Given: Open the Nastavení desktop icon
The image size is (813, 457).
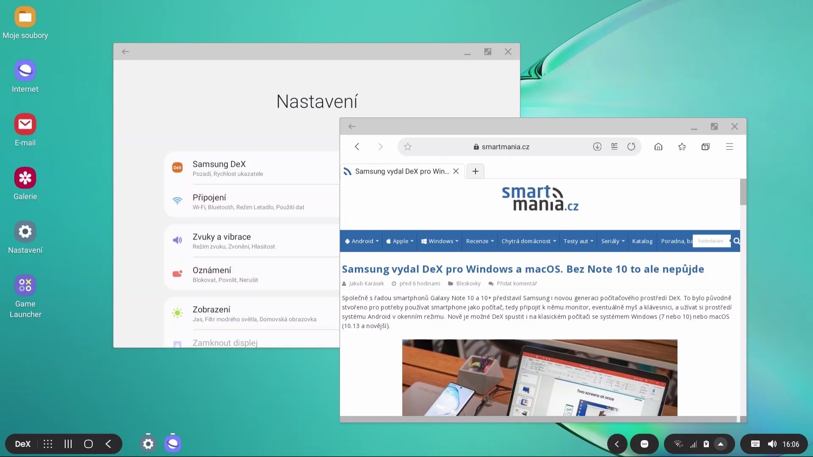Looking at the screenshot, I should tap(25, 238).
